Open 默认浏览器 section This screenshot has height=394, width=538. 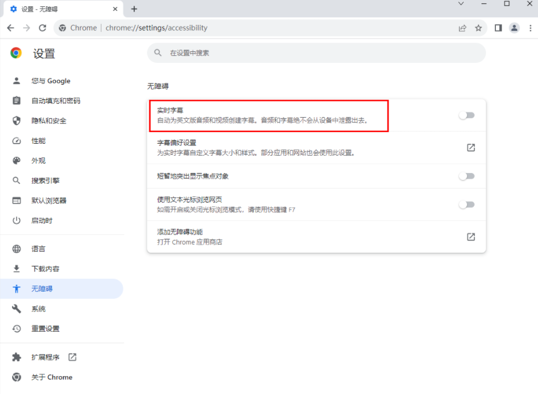(x=62, y=200)
